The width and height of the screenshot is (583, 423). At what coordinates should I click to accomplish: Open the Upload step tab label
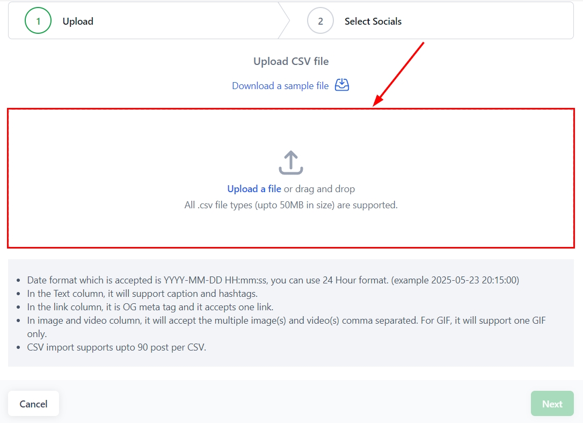(x=78, y=21)
